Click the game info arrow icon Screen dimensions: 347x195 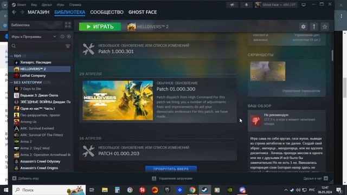(314, 27)
